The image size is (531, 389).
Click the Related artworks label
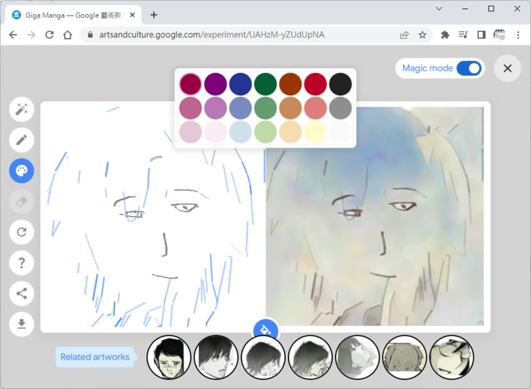pos(95,357)
